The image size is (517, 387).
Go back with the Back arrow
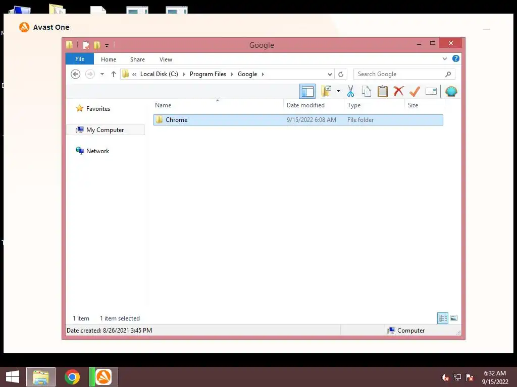coord(76,74)
